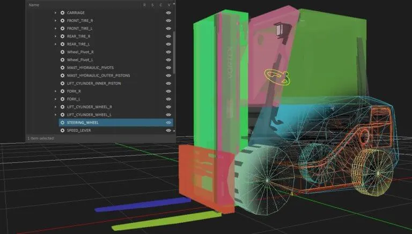The image size is (412, 234).
Task: Click the parts list vertical scrollbar thumb
Action: click(174, 52)
